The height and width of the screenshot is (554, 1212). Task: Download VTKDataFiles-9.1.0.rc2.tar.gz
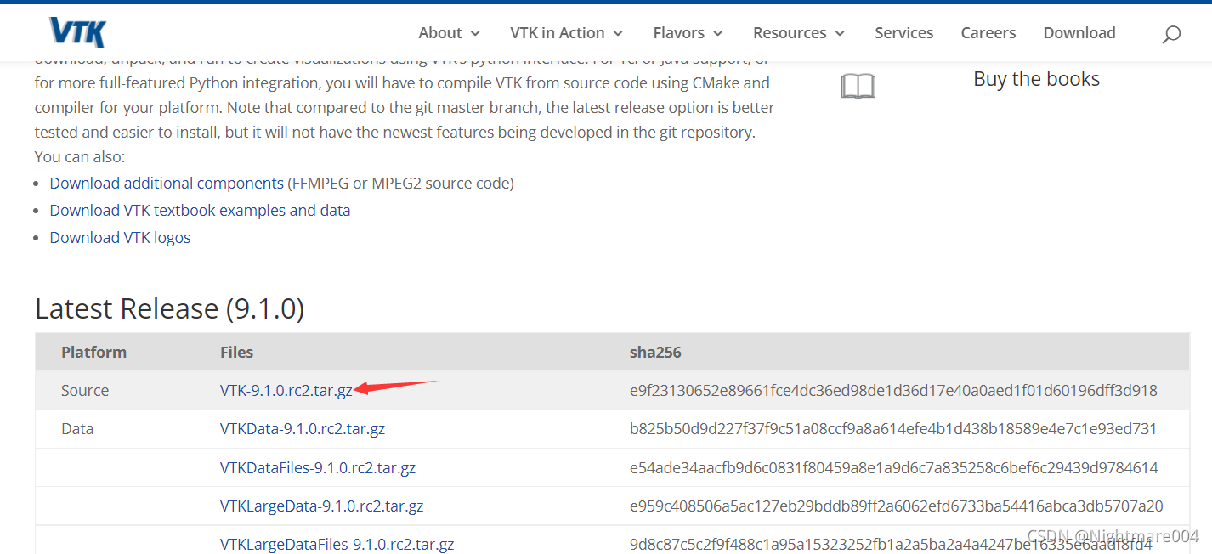click(x=318, y=468)
